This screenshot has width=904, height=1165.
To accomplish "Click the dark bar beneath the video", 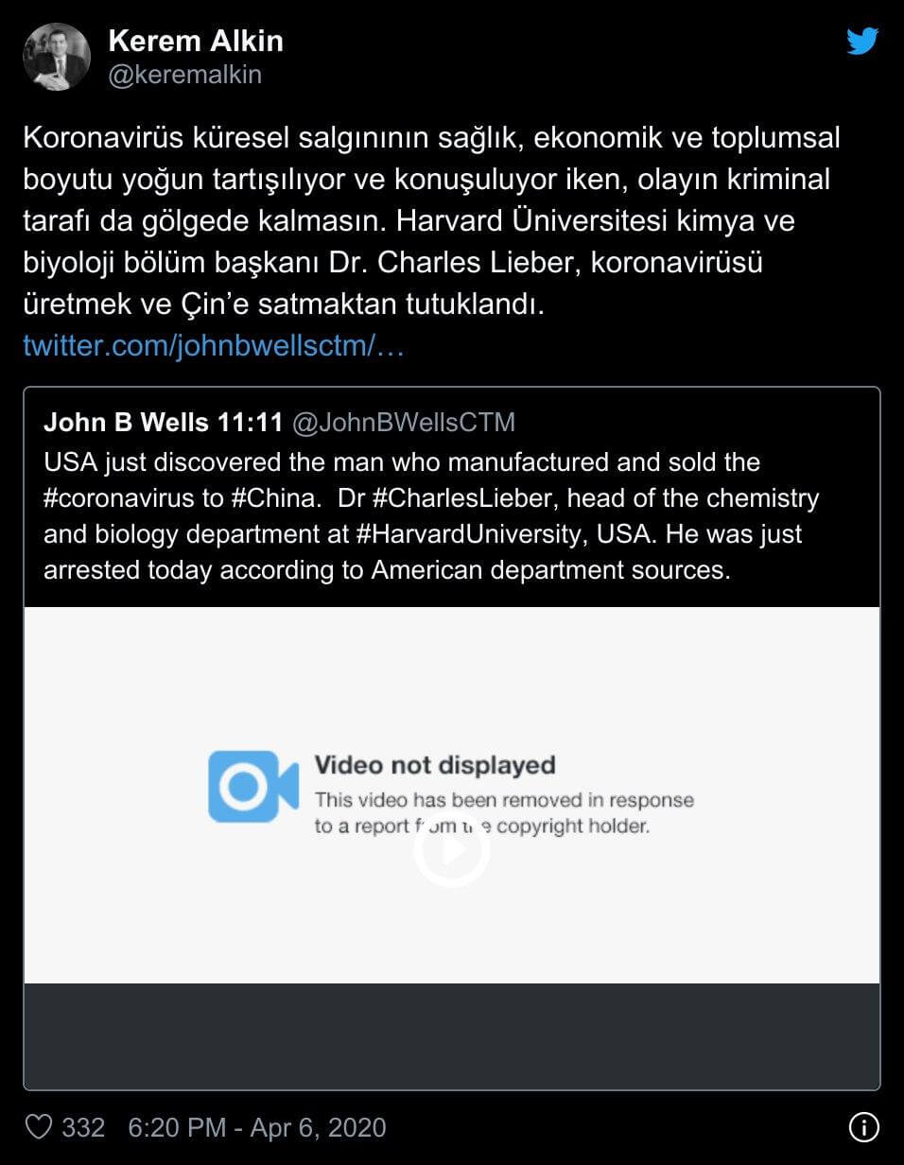I will pos(452,1035).
